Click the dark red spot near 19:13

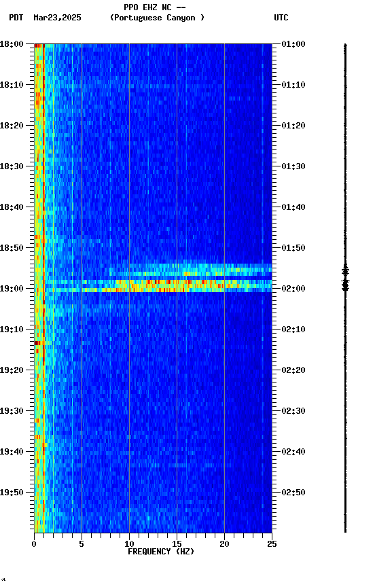pyautogui.click(x=37, y=343)
